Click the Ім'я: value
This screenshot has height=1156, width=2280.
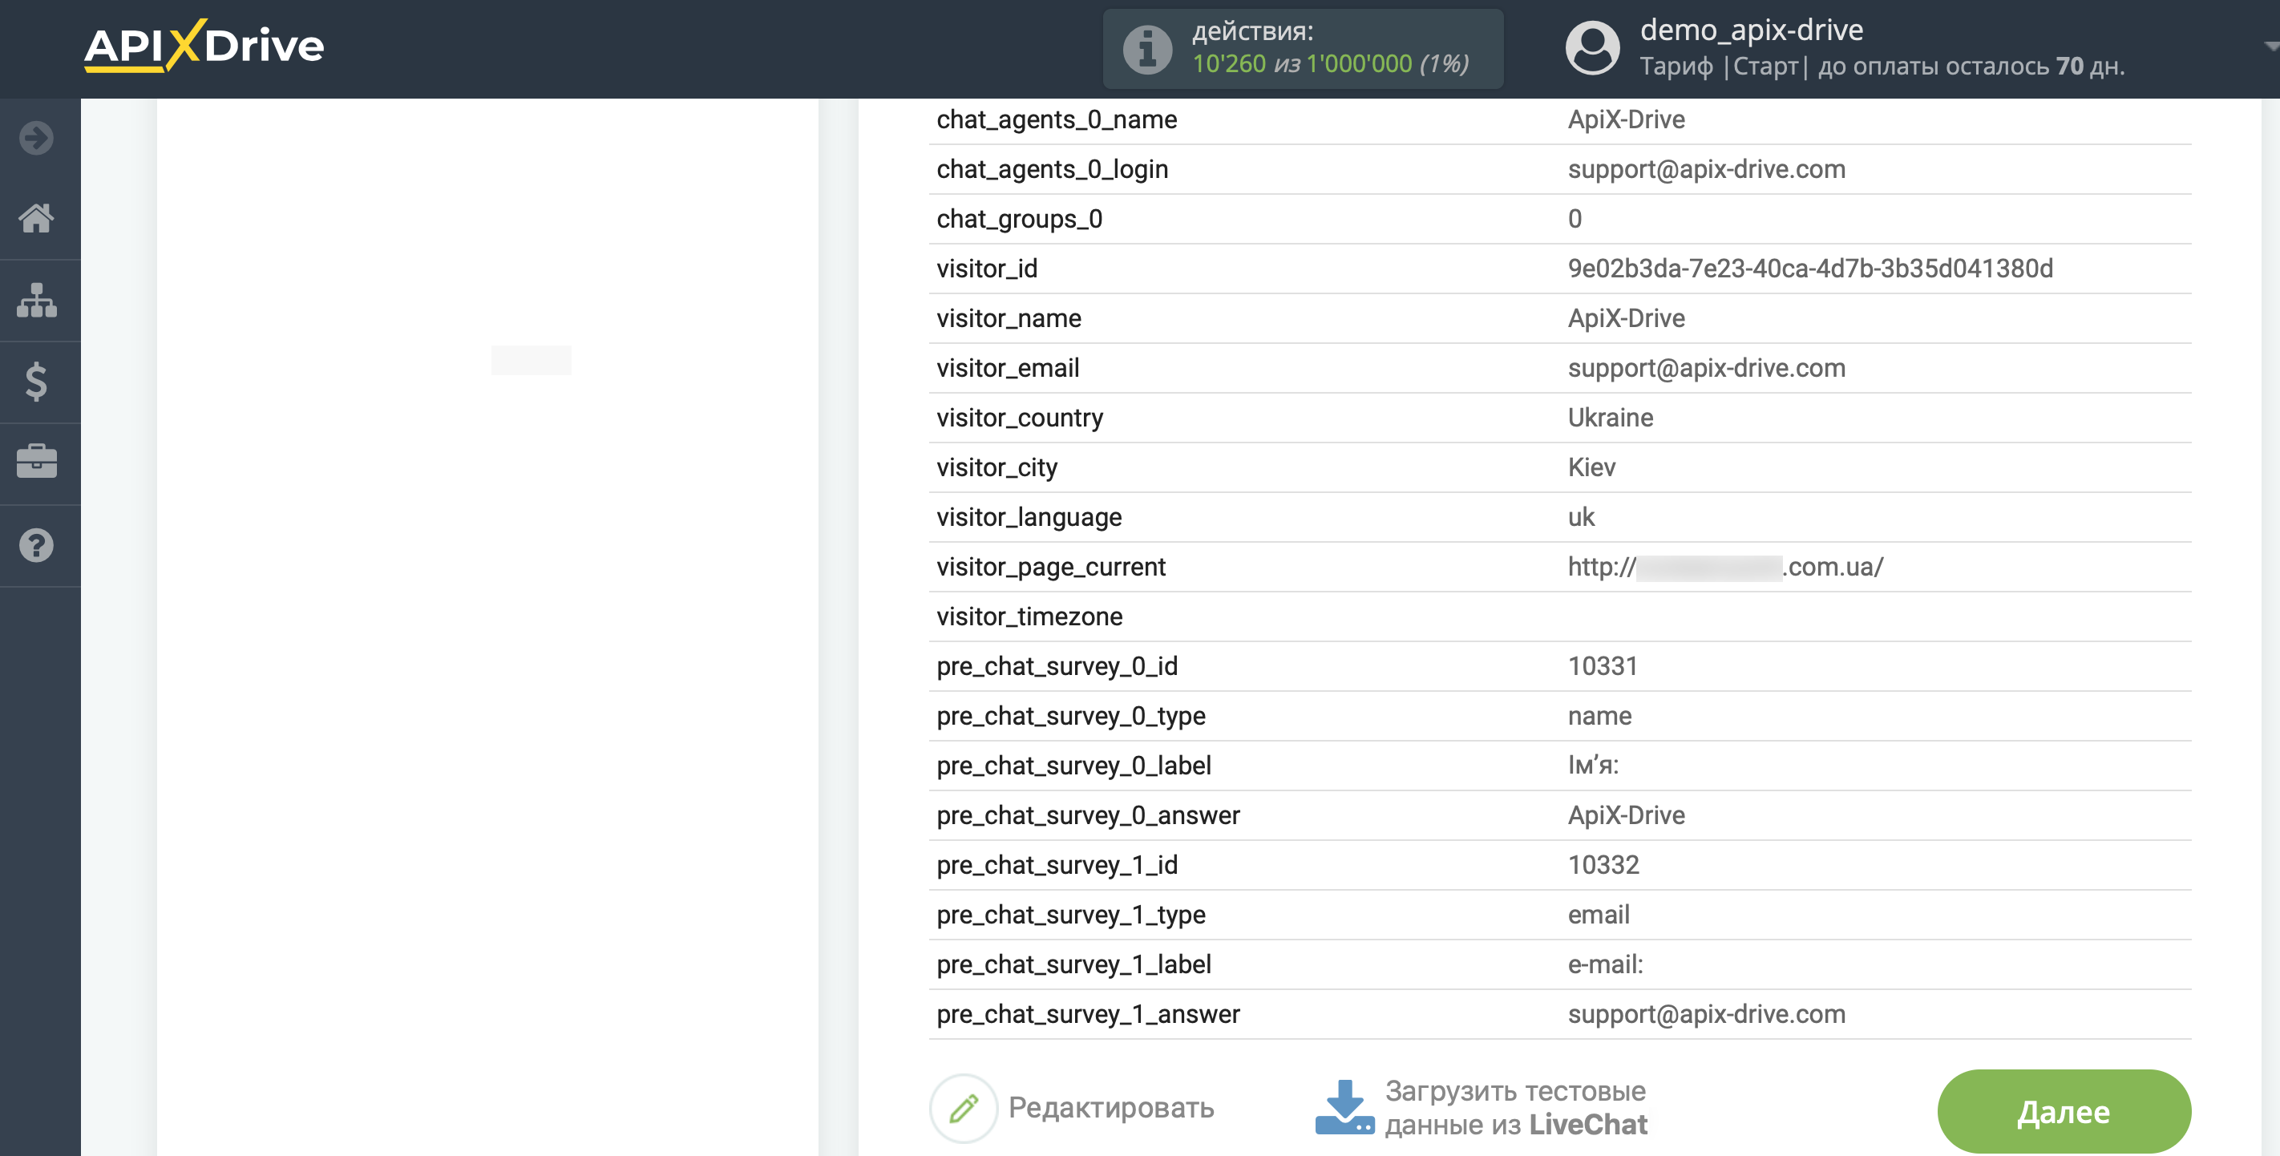click(1593, 765)
